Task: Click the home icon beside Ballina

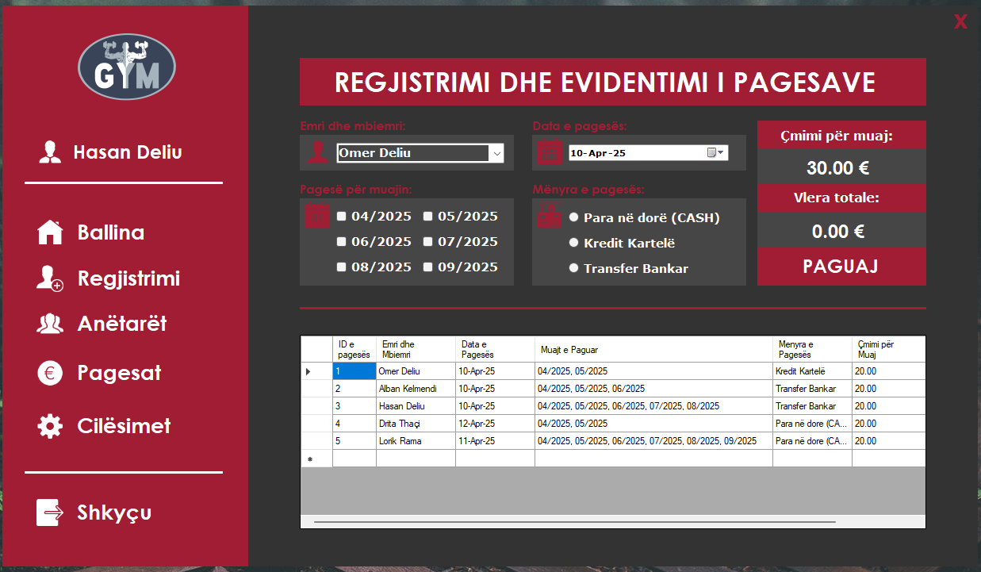Action: tap(50, 232)
